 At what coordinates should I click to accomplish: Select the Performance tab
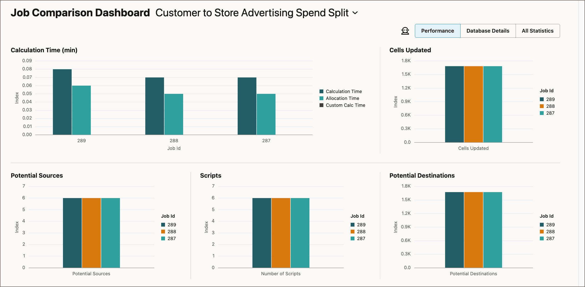click(x=437, y=31)
